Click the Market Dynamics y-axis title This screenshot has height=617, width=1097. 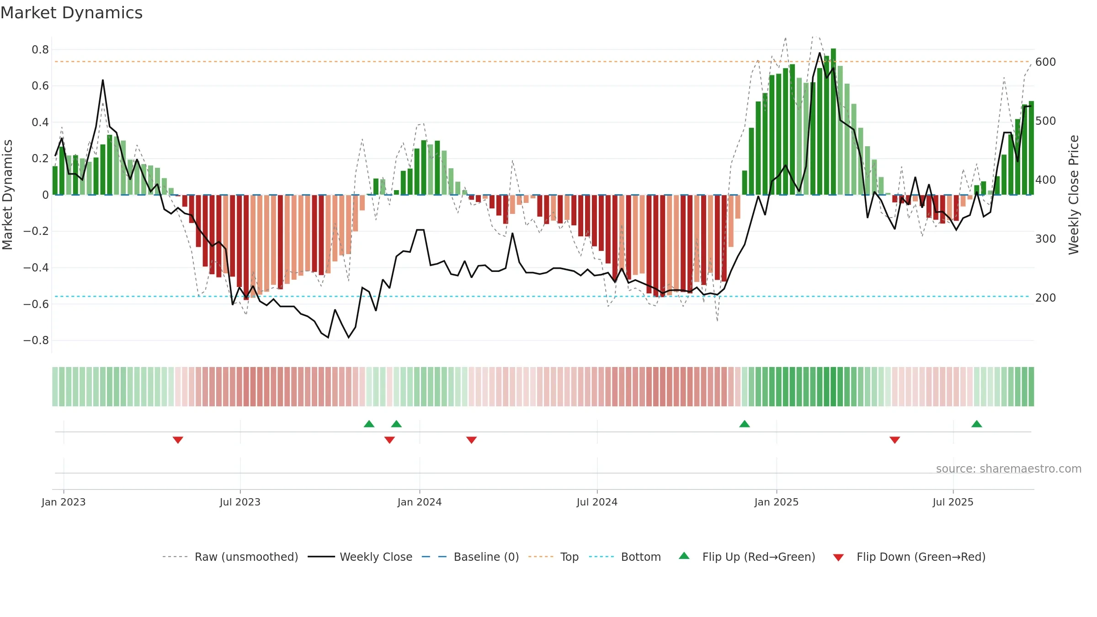[x=7, y=195]
